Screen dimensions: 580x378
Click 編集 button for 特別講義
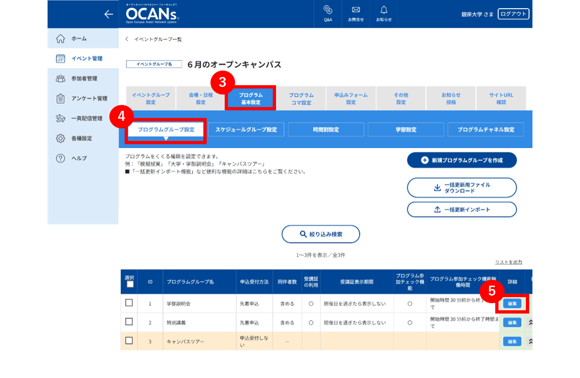512,323
